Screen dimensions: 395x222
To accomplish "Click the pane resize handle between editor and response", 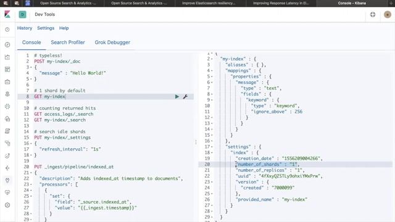I will [196, 142].
